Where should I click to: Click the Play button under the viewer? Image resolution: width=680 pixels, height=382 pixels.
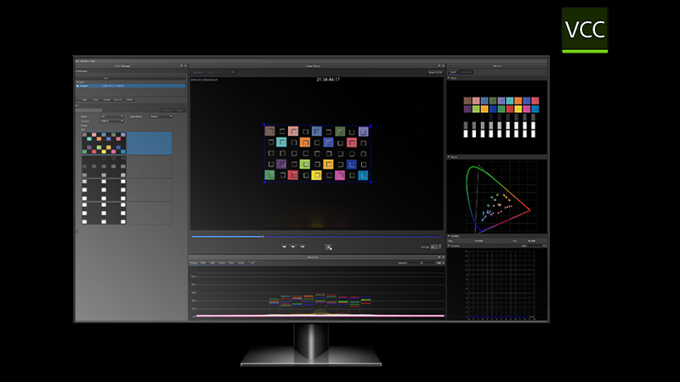[292, 246]
